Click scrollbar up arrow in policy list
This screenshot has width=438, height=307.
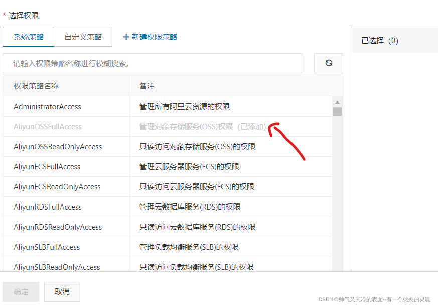click(x=338, y=102)
